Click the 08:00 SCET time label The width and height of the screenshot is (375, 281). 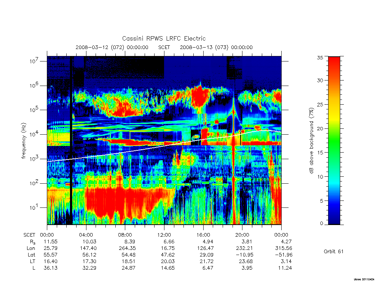click(125, 235)
